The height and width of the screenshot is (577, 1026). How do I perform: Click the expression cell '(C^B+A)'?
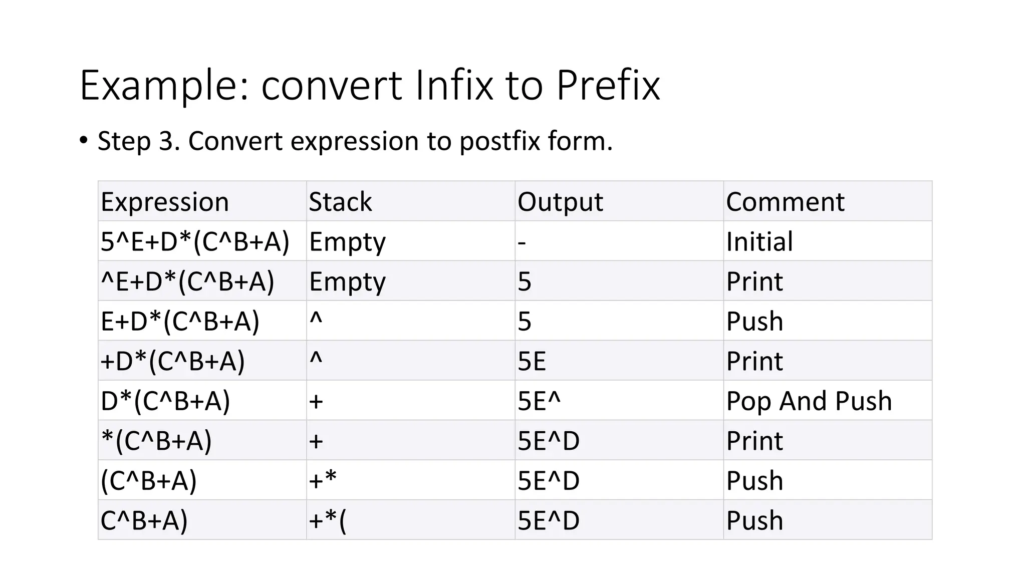coord(202,480)
